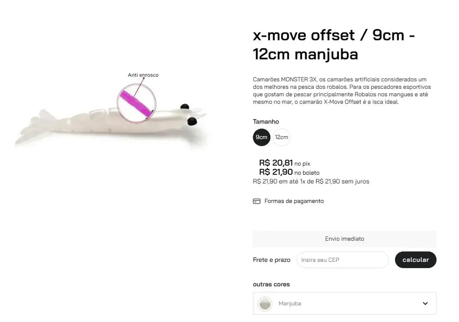This screenshot has width=459, height=322.
Task: Select the 9cm size option
Action: (261, 137)
